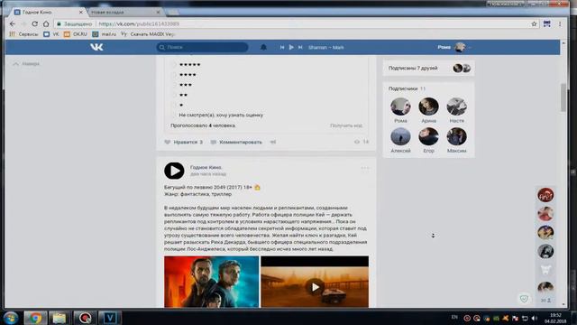The height and width of the screenshot is (325, 577).
Task: Click the page vertical scrollbar thumb
Action: (x=563, y=97)
